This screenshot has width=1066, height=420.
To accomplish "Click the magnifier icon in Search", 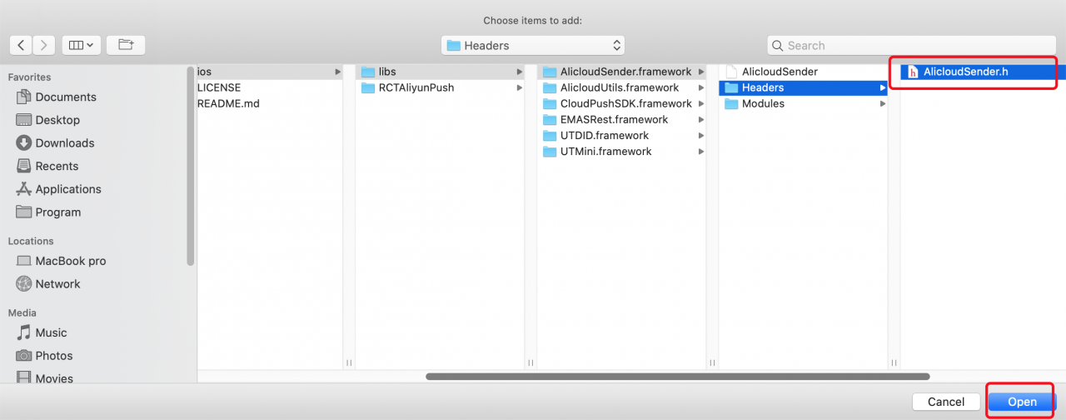I will 778,46.
